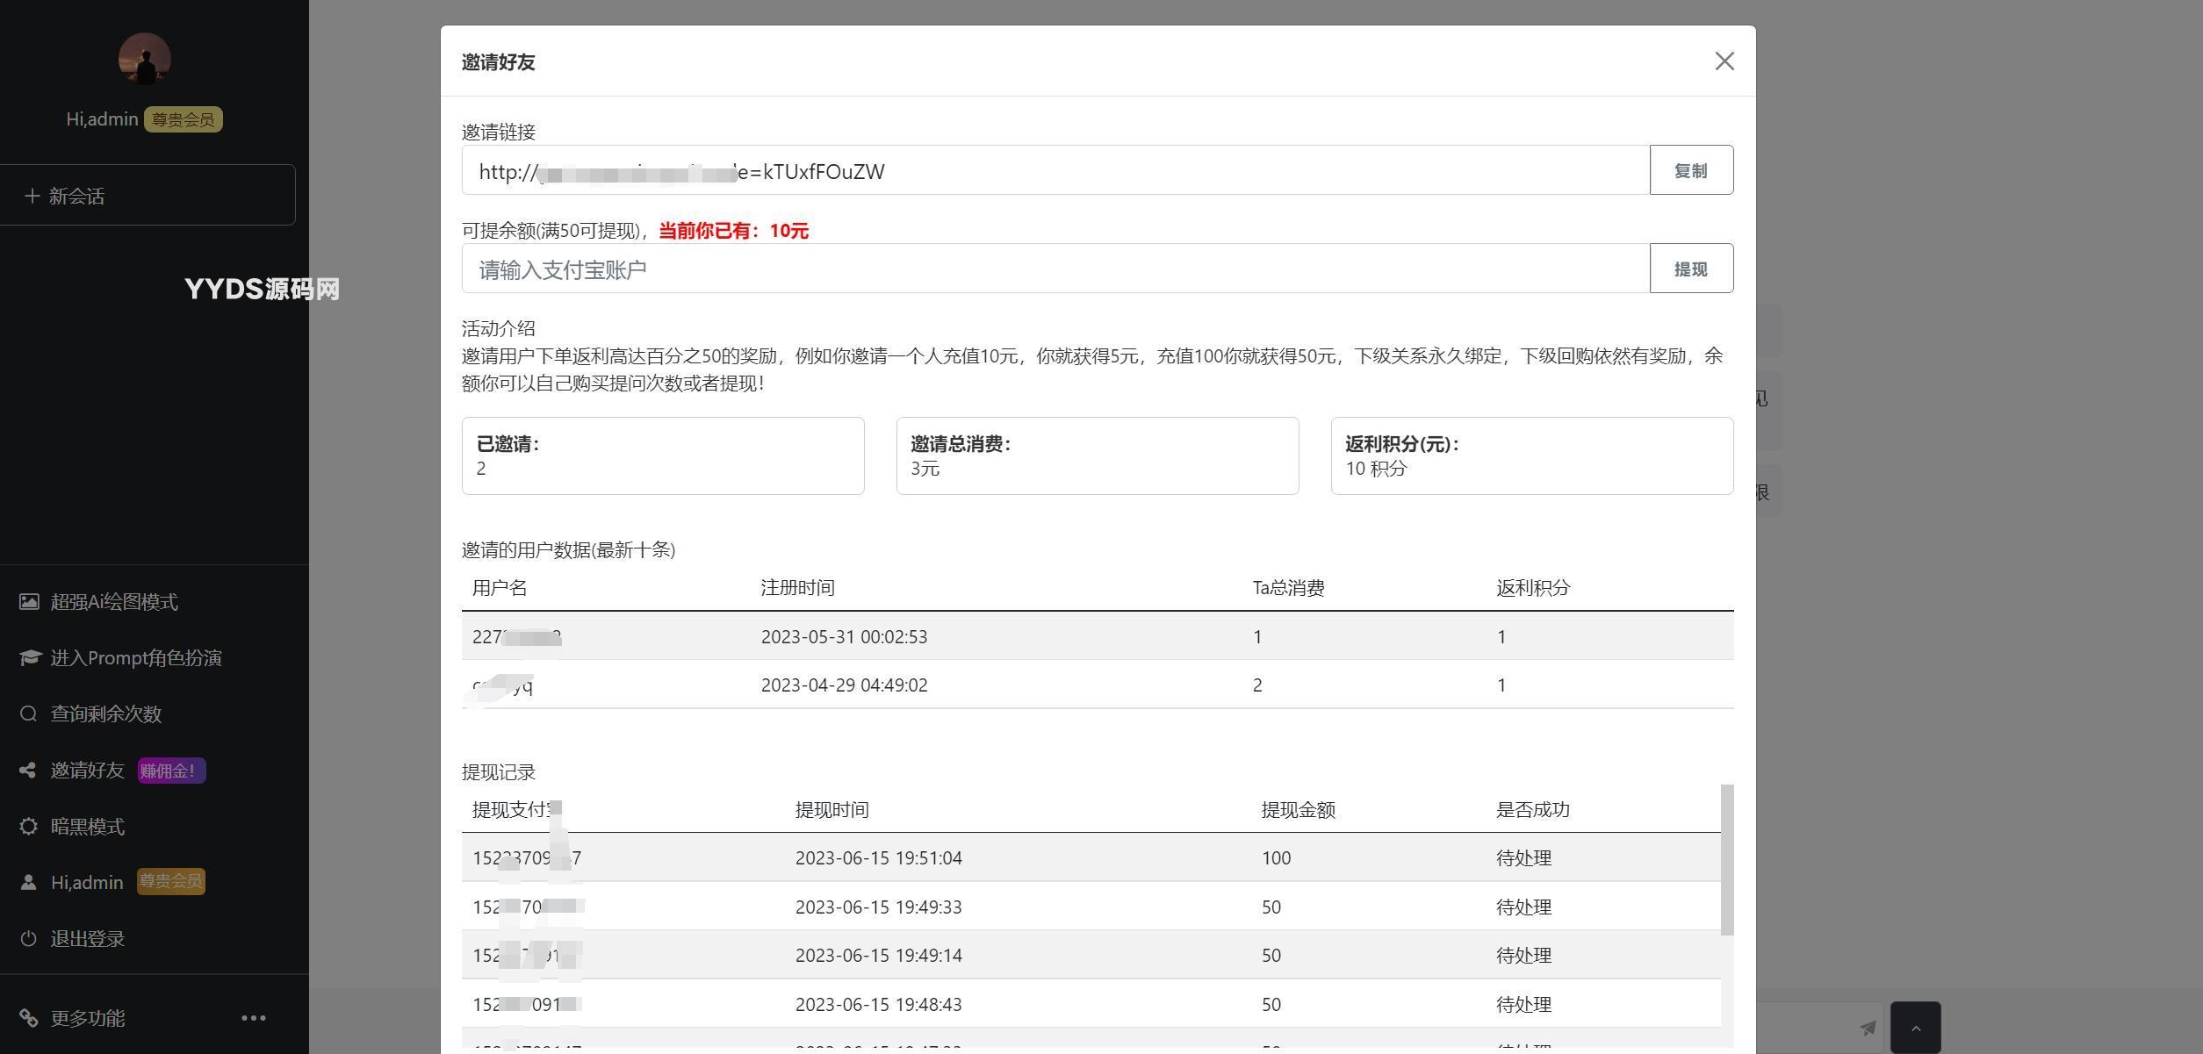Expand the more functions three-dot menu
2203x1054 pixels.
pyautogui.click(x=253, y=1018)
